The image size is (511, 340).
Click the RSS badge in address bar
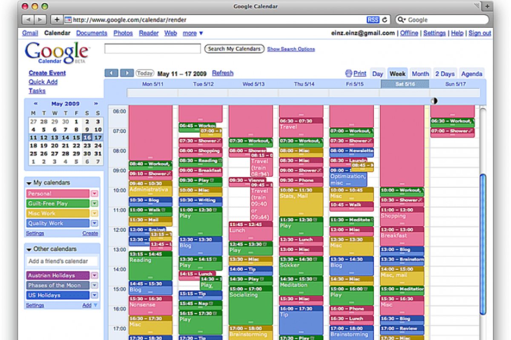(373, 20)
